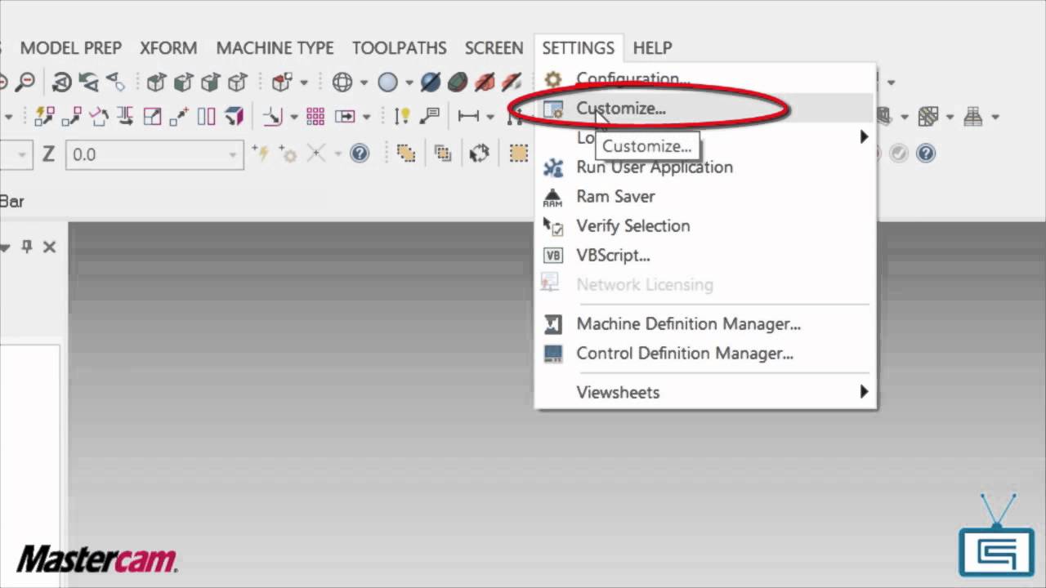Screen dimensions: 1046x588
Task: Expand the dimension icon dropdown arrow
Action: pos(490,118)
